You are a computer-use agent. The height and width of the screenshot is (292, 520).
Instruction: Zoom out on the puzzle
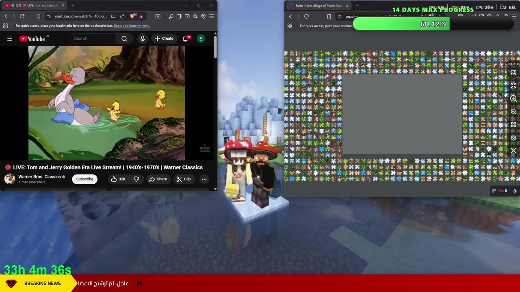[x=513, y=112]
